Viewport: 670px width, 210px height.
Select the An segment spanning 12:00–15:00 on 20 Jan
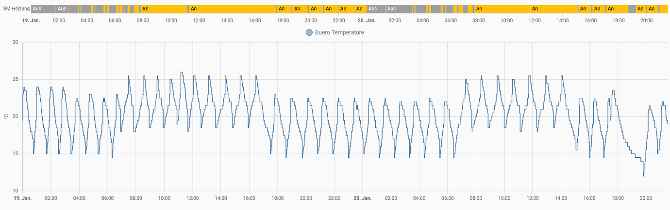click(554, 9)
